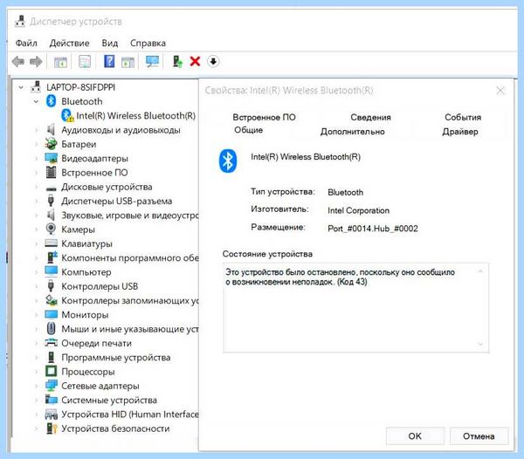Select the Общие tab

(x=248, y=130)
